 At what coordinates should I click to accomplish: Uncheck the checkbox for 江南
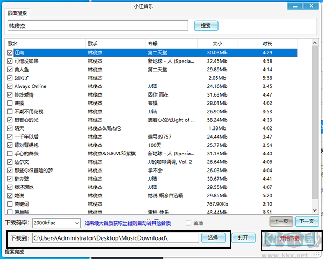click(10, 53)
